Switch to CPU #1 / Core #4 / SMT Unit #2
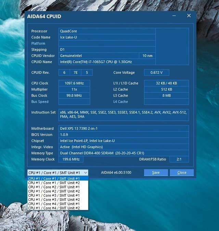This screenshot has width=219, height=231. pyautogui.click(x=58, y=208)
